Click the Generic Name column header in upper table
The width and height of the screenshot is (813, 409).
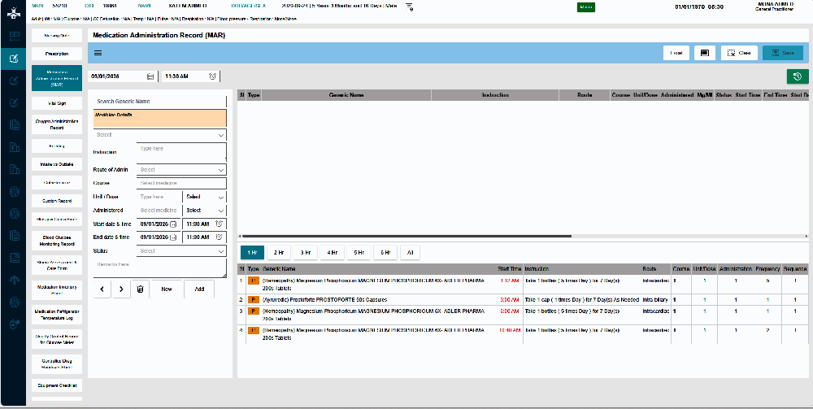(346, 95)
